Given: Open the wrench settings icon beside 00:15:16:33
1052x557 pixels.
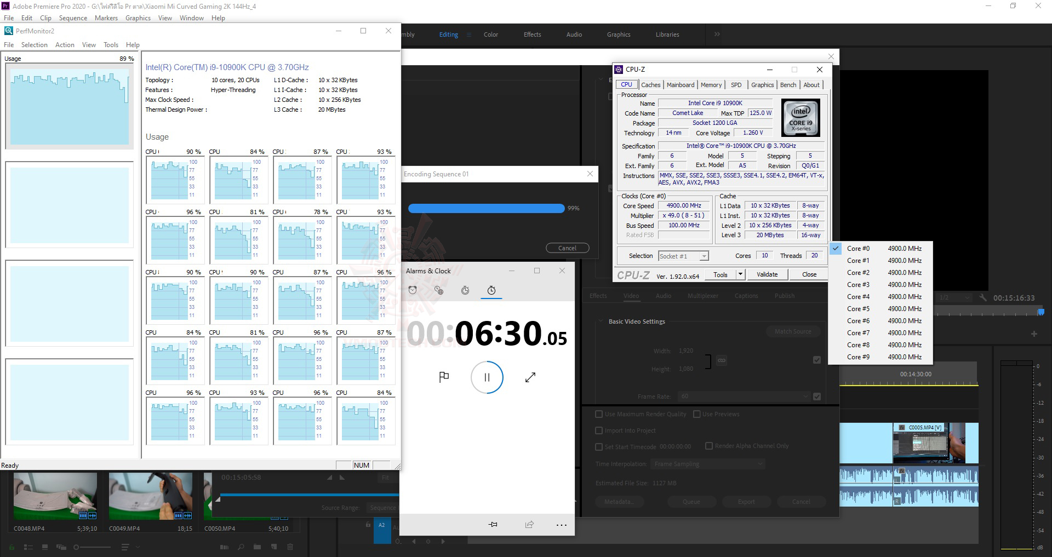Looking at the screenshot, I should 983,298.
